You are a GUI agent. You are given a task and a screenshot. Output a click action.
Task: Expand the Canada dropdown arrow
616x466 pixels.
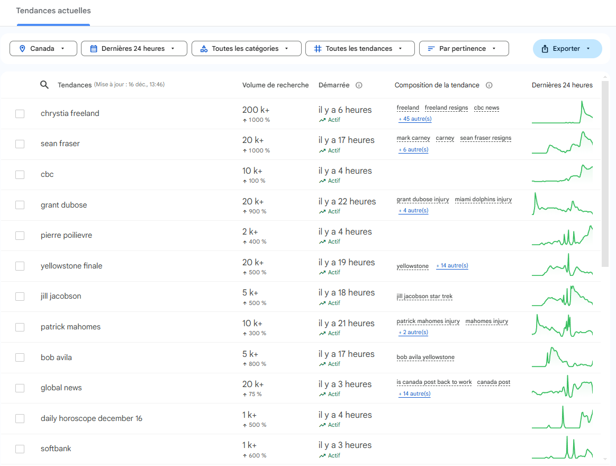62,49
